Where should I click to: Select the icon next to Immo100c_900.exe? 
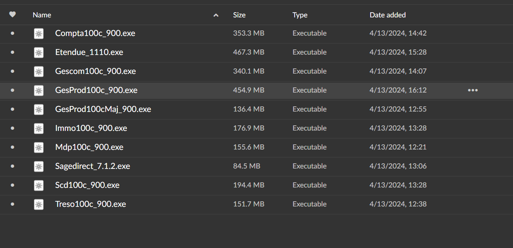[38, 129]
